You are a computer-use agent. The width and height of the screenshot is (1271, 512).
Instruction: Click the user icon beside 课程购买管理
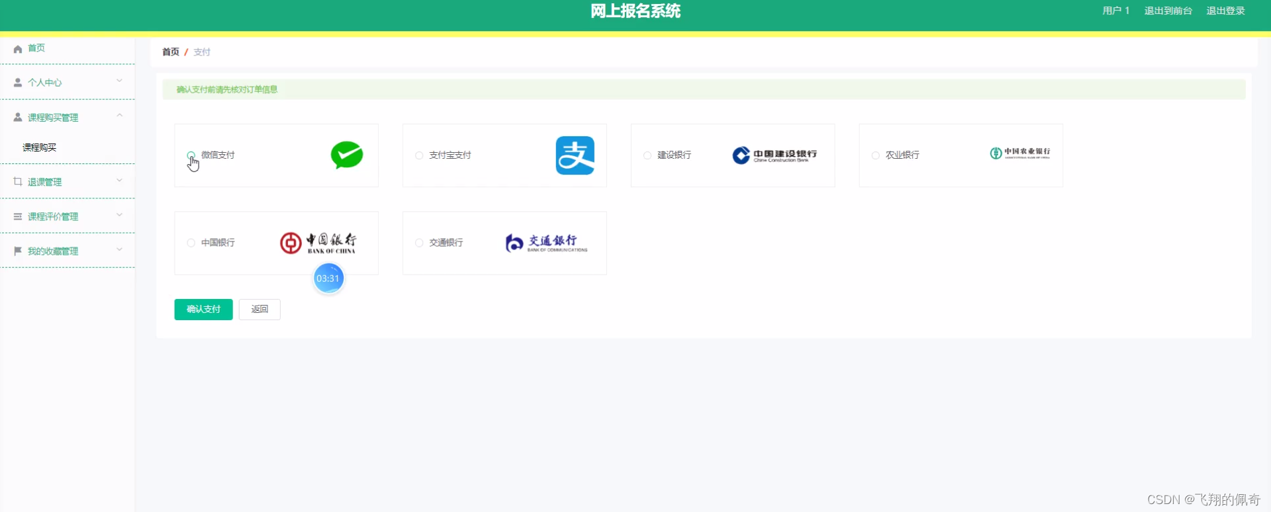point(18,117)
